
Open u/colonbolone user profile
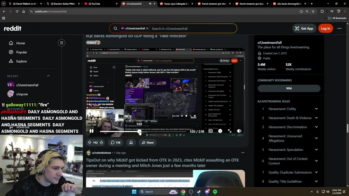tap(101, 153)
